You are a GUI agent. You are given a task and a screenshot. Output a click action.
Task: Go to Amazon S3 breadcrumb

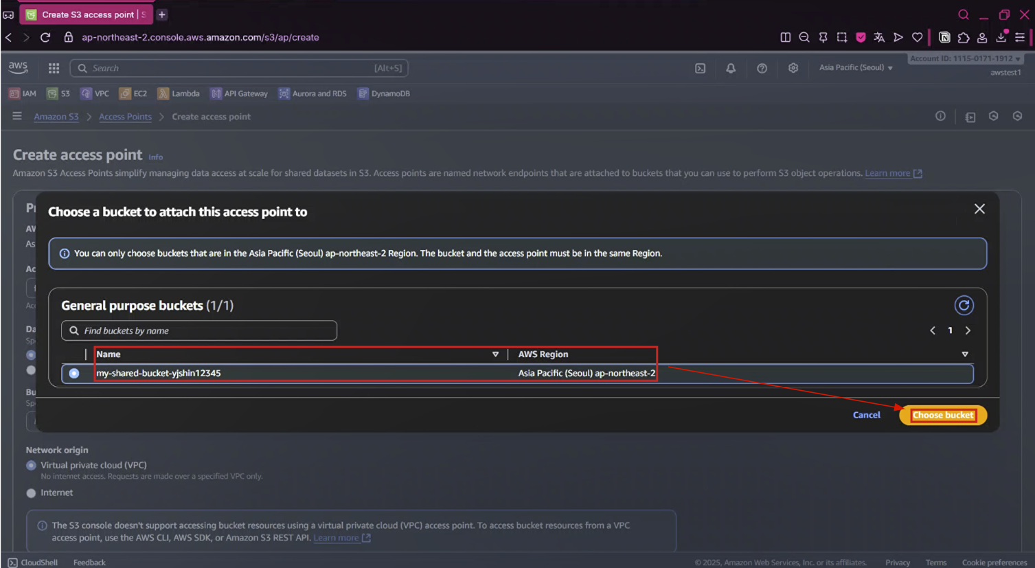(56, 117)
